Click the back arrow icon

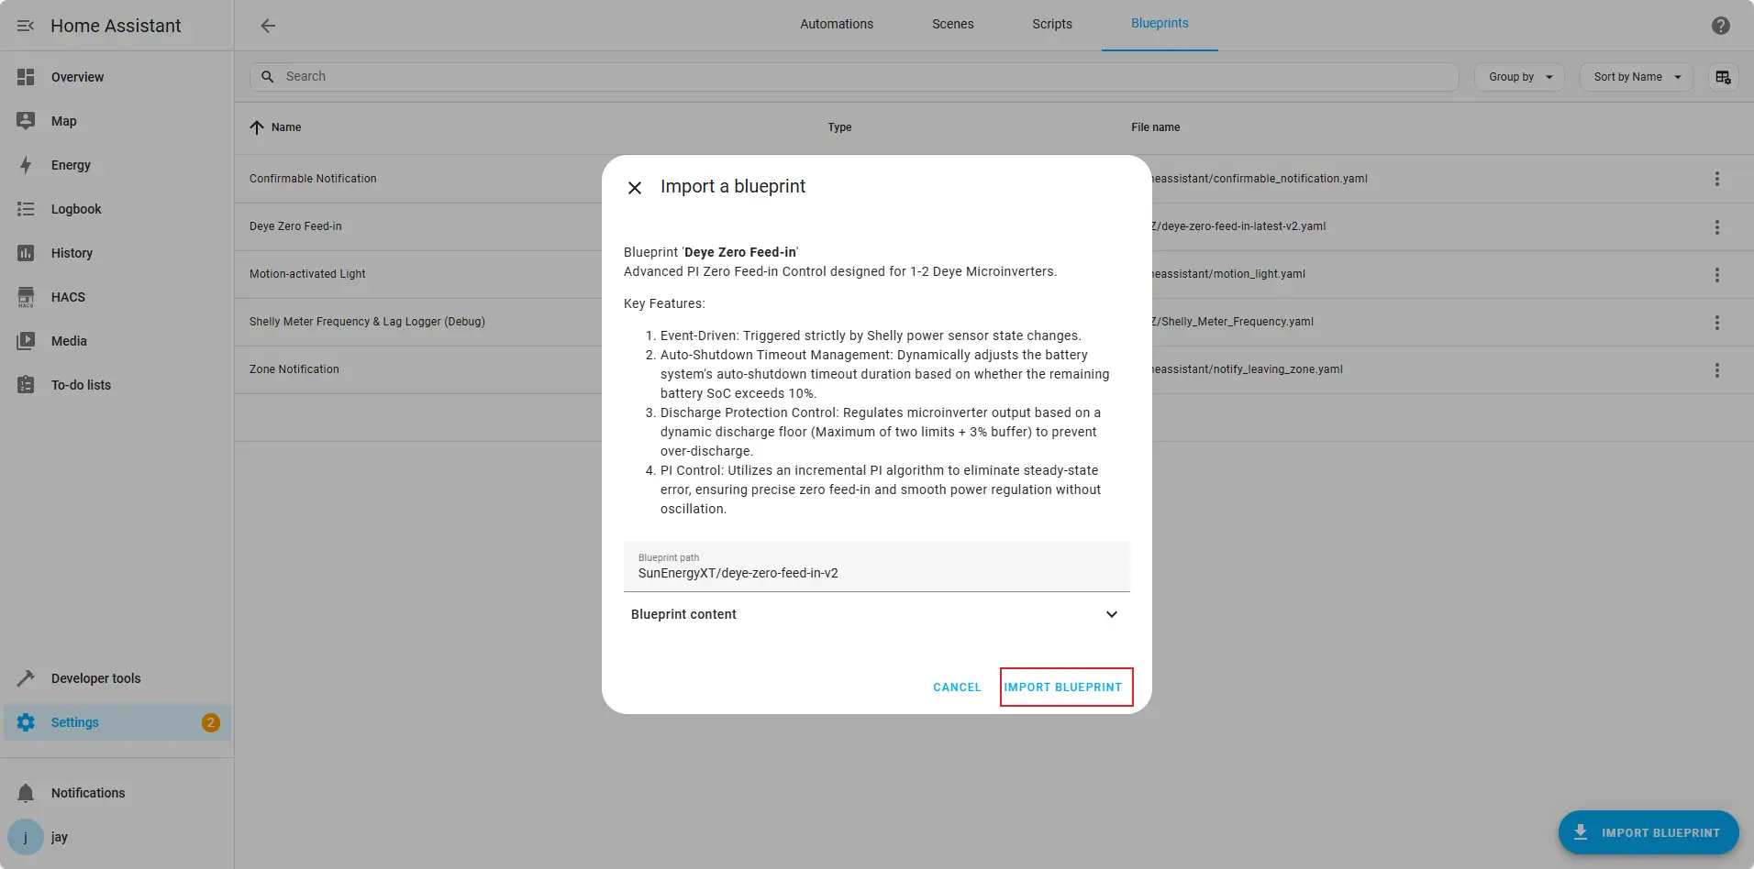click(268, 26)
